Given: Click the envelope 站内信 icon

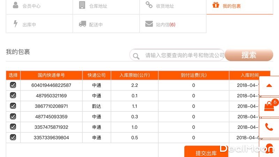Looking at the screenshot, I should coord(149,24).
